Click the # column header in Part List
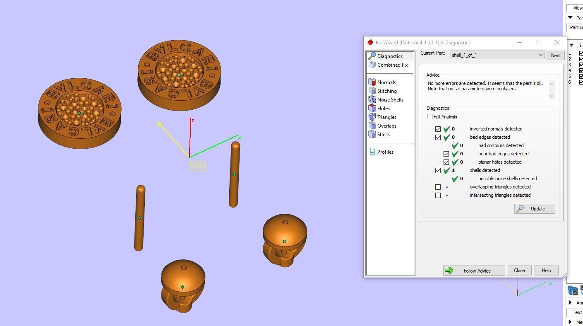The height and width of the screenshot is (326, 583). click(571, 45)
